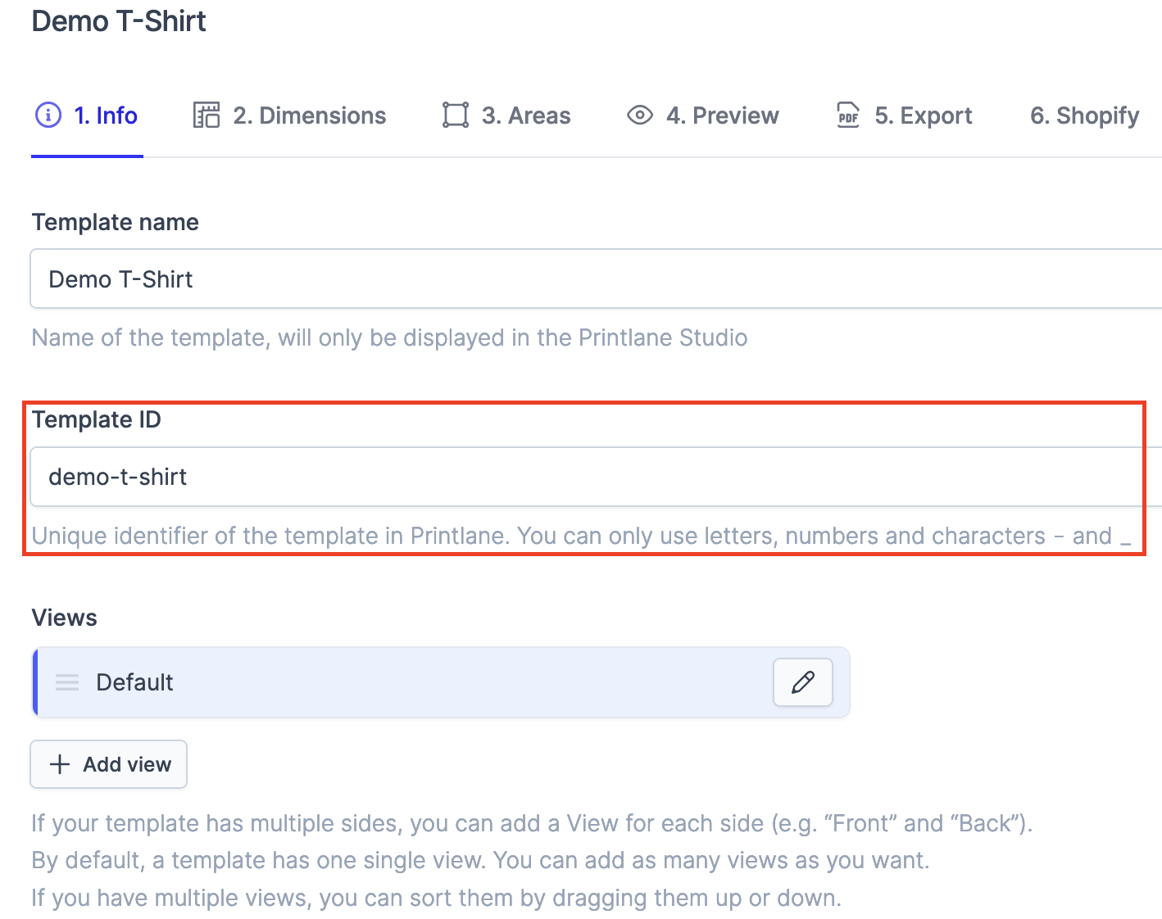This screenshot has width=1162, height=919.
Task: Click the pencil edit icon for Default view
Action: click(x=802, y=682)
